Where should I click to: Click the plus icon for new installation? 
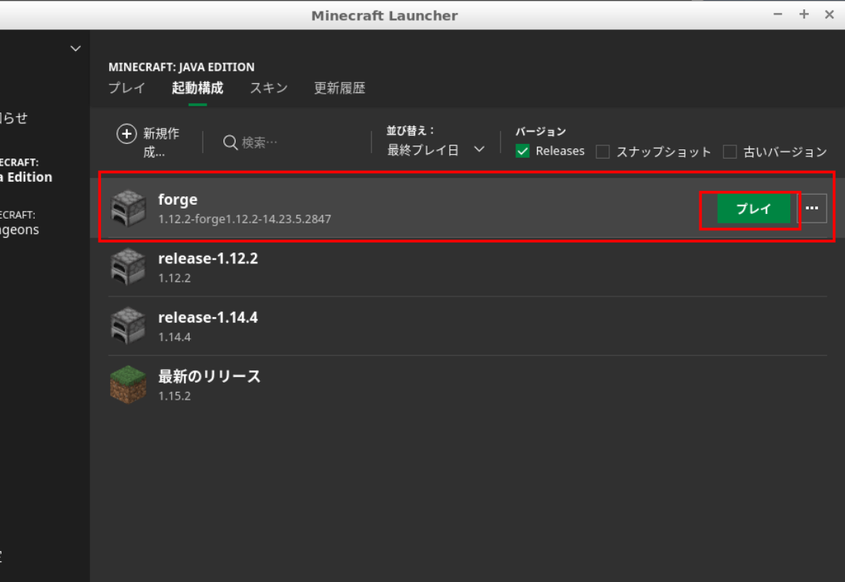(126, 134)
